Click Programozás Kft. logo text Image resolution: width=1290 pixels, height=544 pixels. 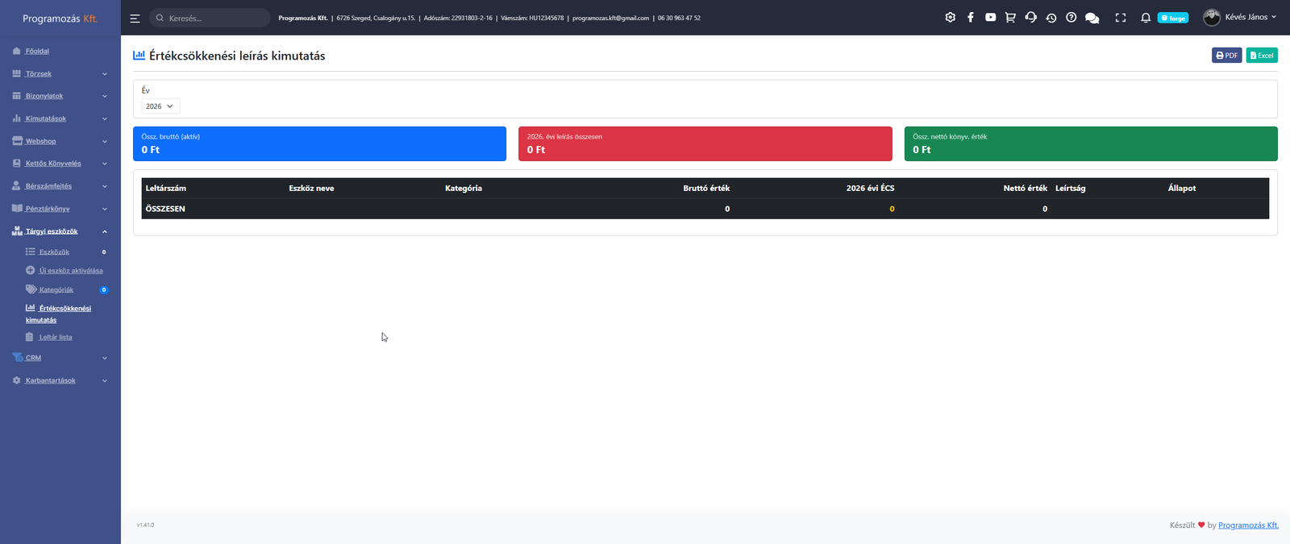click(60, 19)
